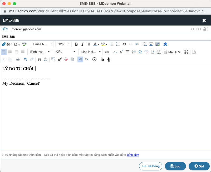Enable left-to-right text direction
This screenshot has height=172, width=211.
pyautogui.click(x=80, y=60)
